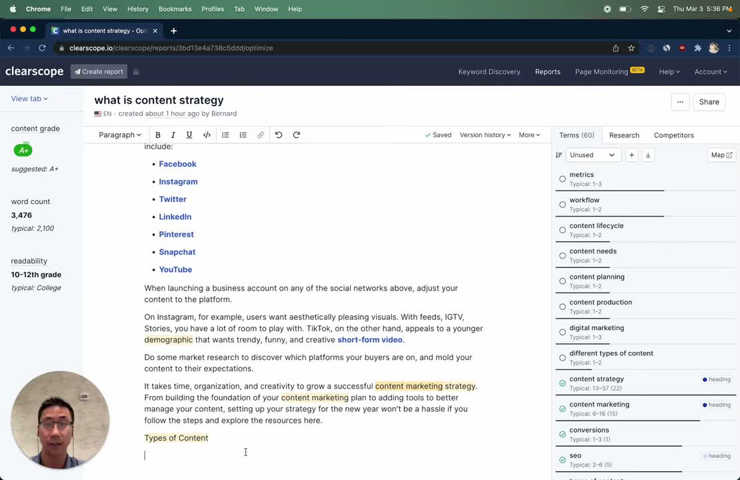Toggle underline formatting in editor toolbar
Viewport: 740px width, 480px height.
click(189, 135)
